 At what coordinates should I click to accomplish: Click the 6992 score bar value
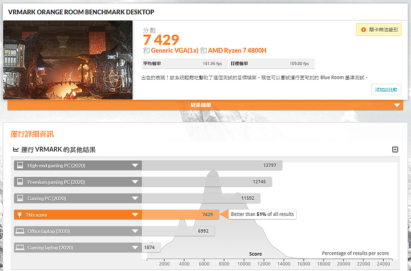[203, 231]
